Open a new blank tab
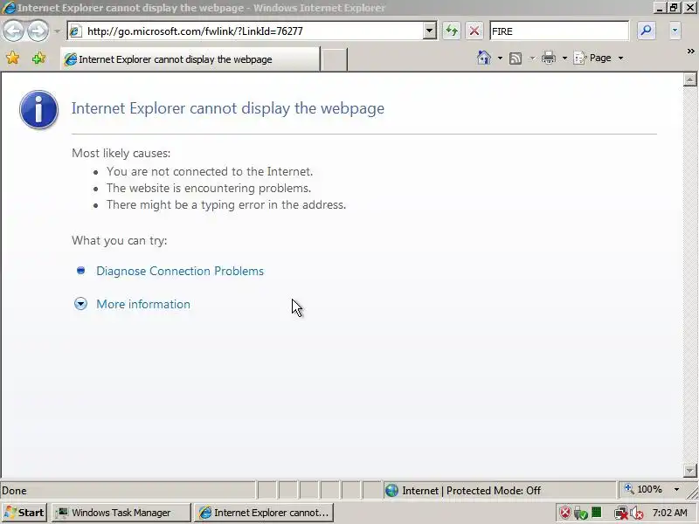Viewport: 699px width, 524px height. 334,59
